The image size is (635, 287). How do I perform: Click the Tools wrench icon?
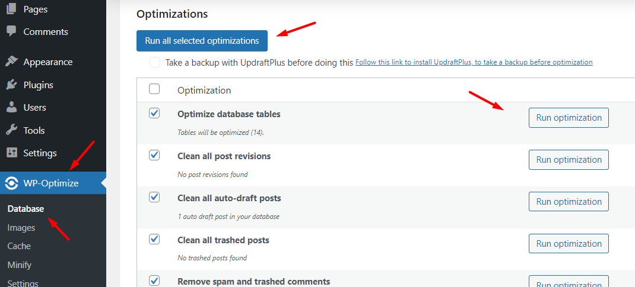coord(11,130)
